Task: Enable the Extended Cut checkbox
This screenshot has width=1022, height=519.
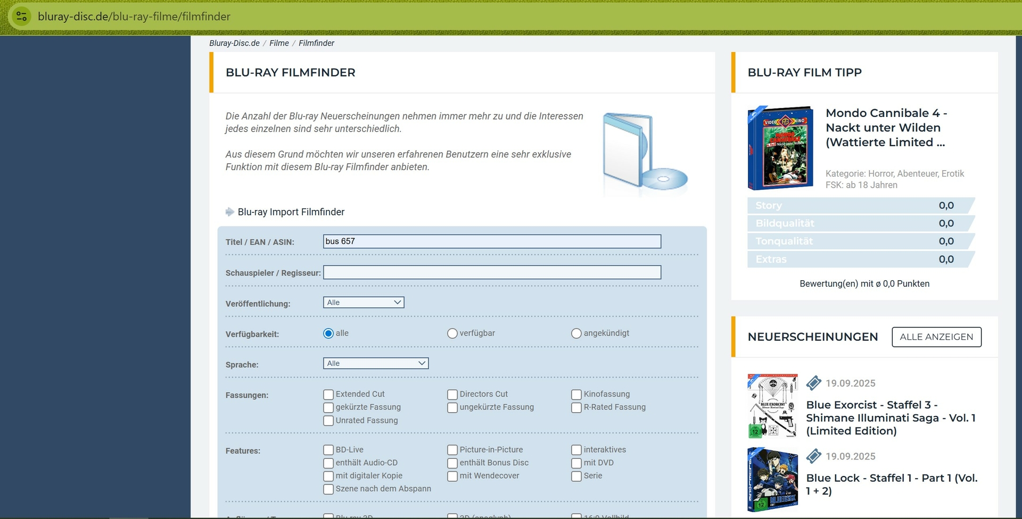Action: click(328, 395)
